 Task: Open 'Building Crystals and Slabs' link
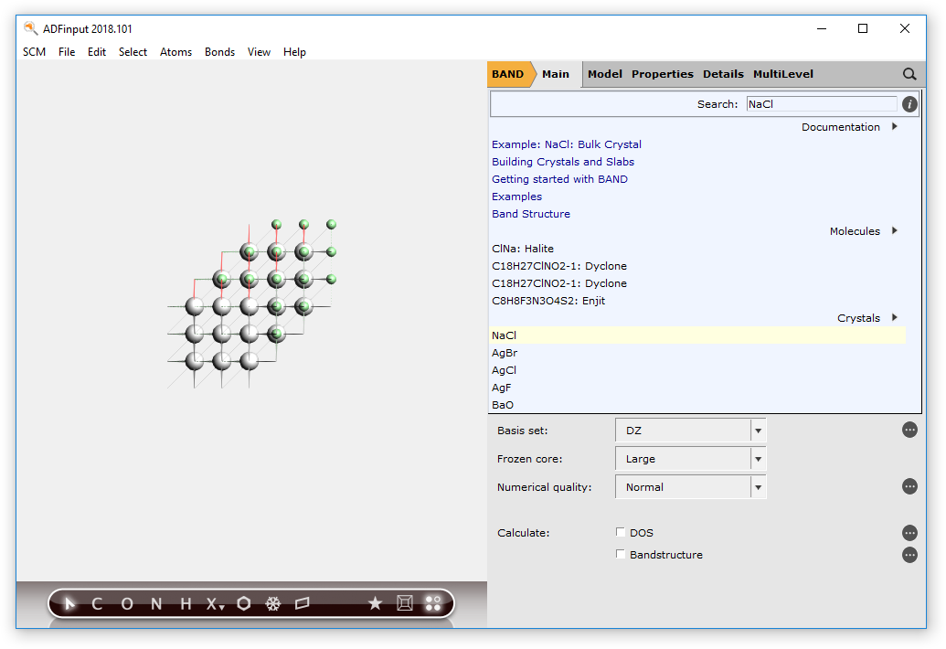click(563, 163)
